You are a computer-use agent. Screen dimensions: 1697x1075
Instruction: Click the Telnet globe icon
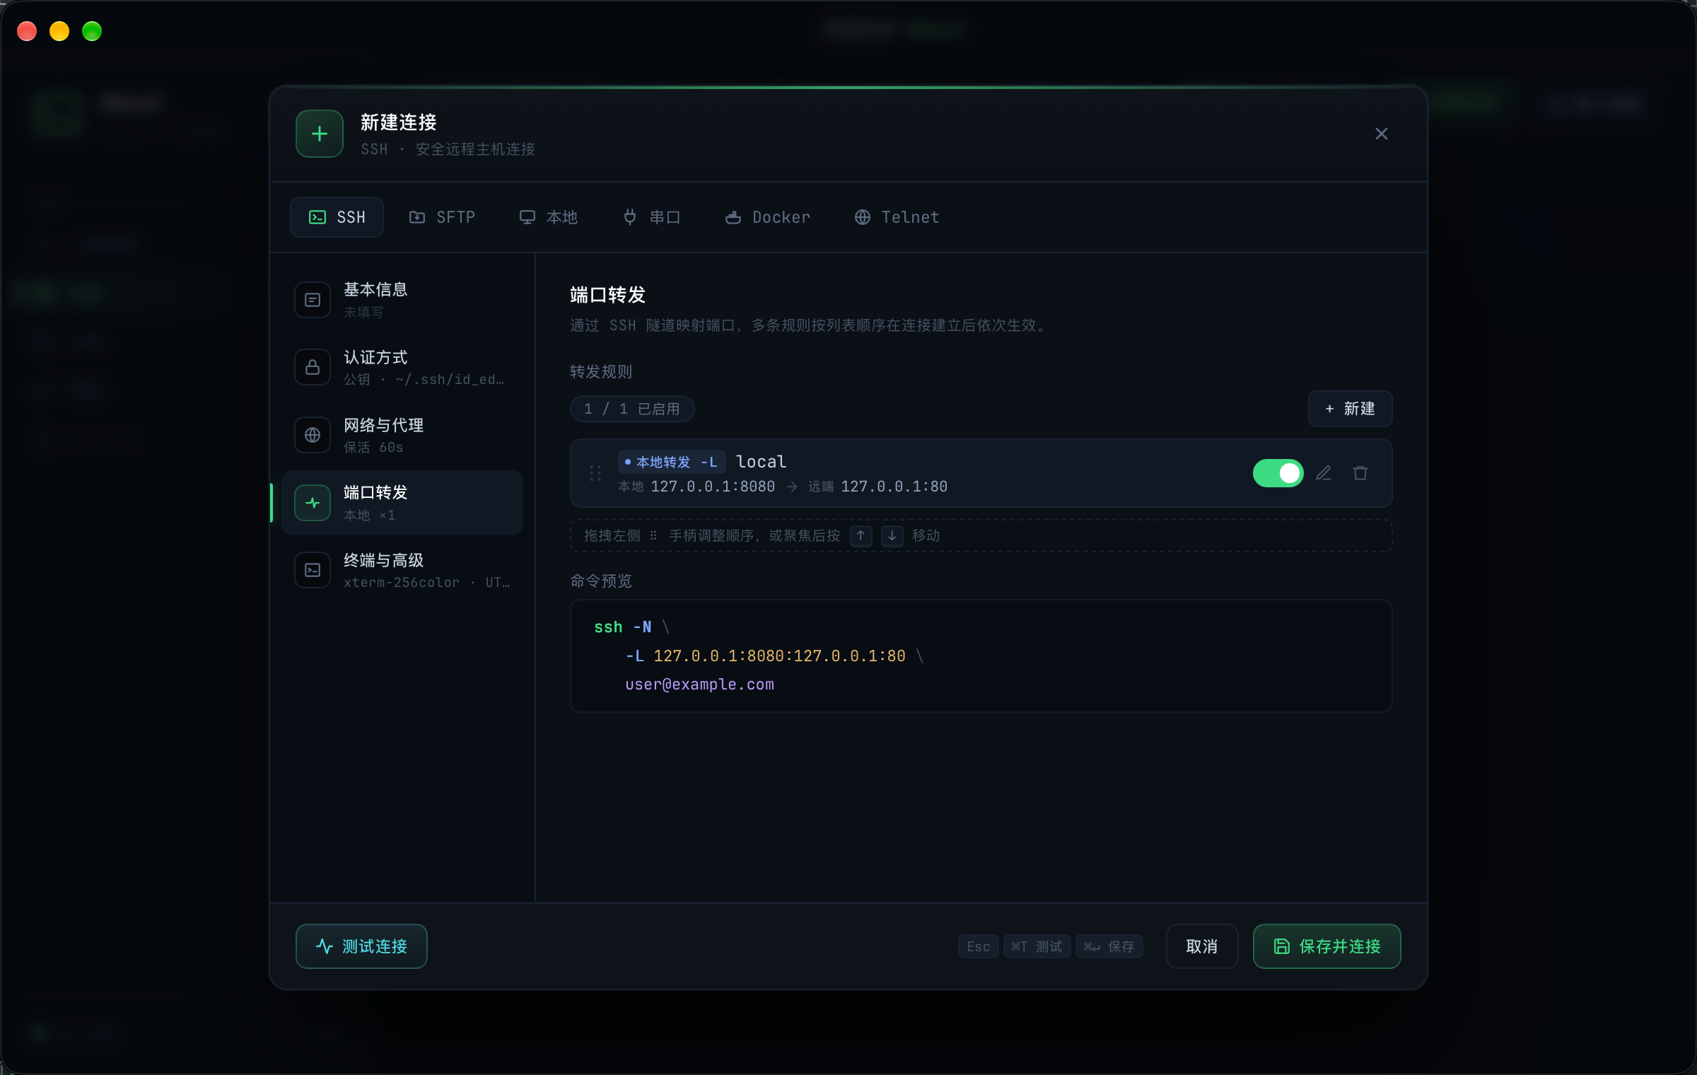click(863, 217)
